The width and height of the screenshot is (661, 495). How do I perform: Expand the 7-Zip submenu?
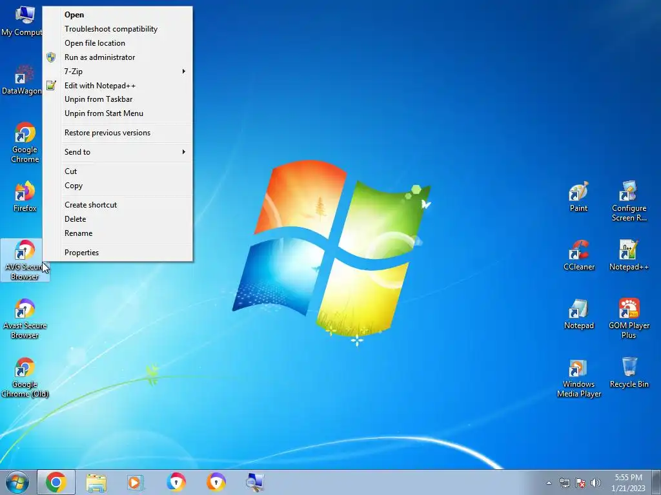pyautogui.click(x=117, y=71)
